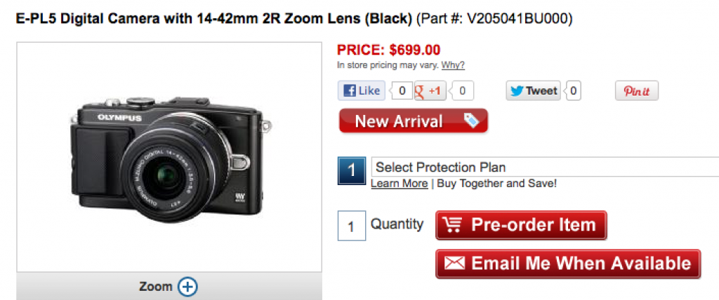Click the tag icon on New Arrival badge
This screenshot has height=300, width=719.
471,121
